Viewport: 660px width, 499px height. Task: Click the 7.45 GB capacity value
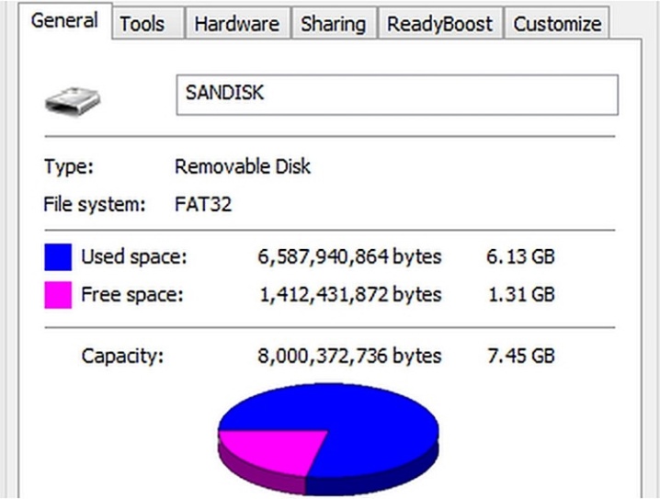(x=521, y=356)
